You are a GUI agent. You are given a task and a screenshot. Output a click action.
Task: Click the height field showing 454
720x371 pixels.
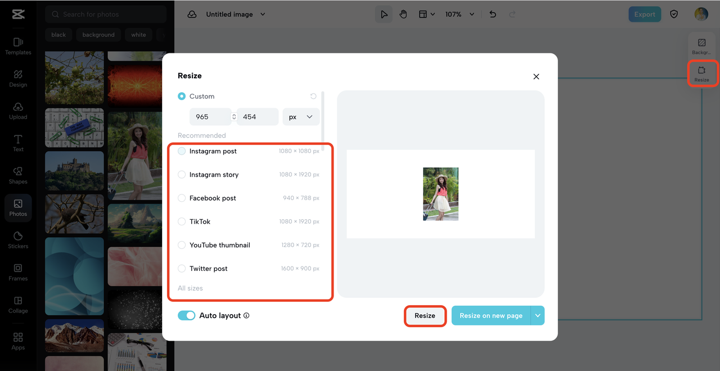258,117
